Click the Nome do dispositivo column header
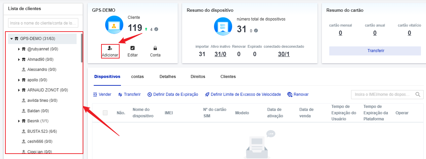The image size is (426, 159). tap(143, 113)
